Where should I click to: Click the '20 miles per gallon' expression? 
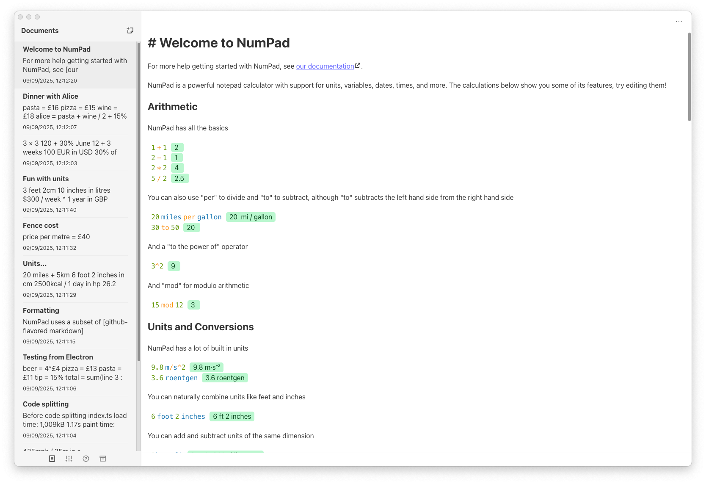coord(186,217)
